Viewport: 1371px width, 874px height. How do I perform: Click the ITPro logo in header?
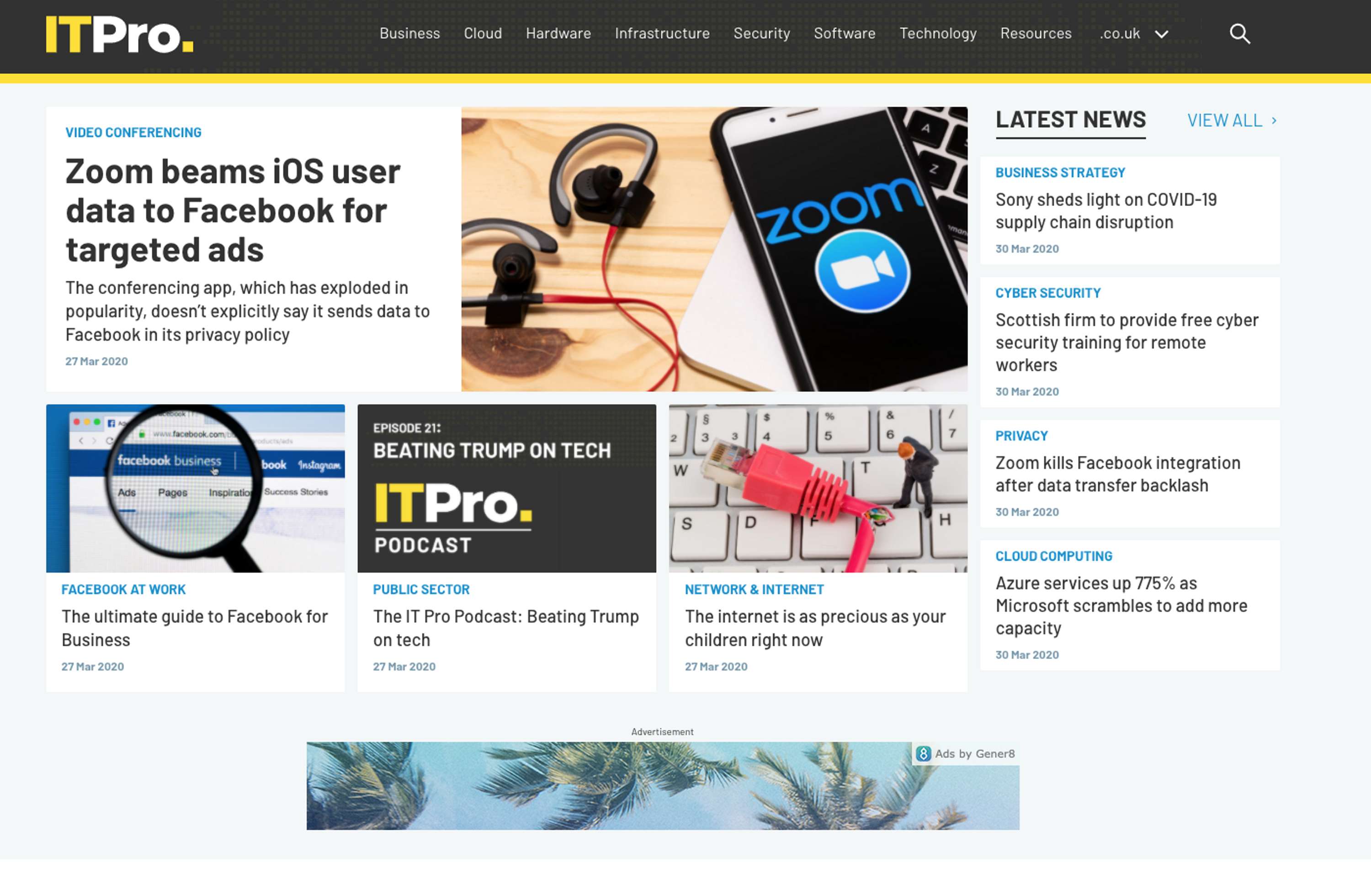point(120,34)
